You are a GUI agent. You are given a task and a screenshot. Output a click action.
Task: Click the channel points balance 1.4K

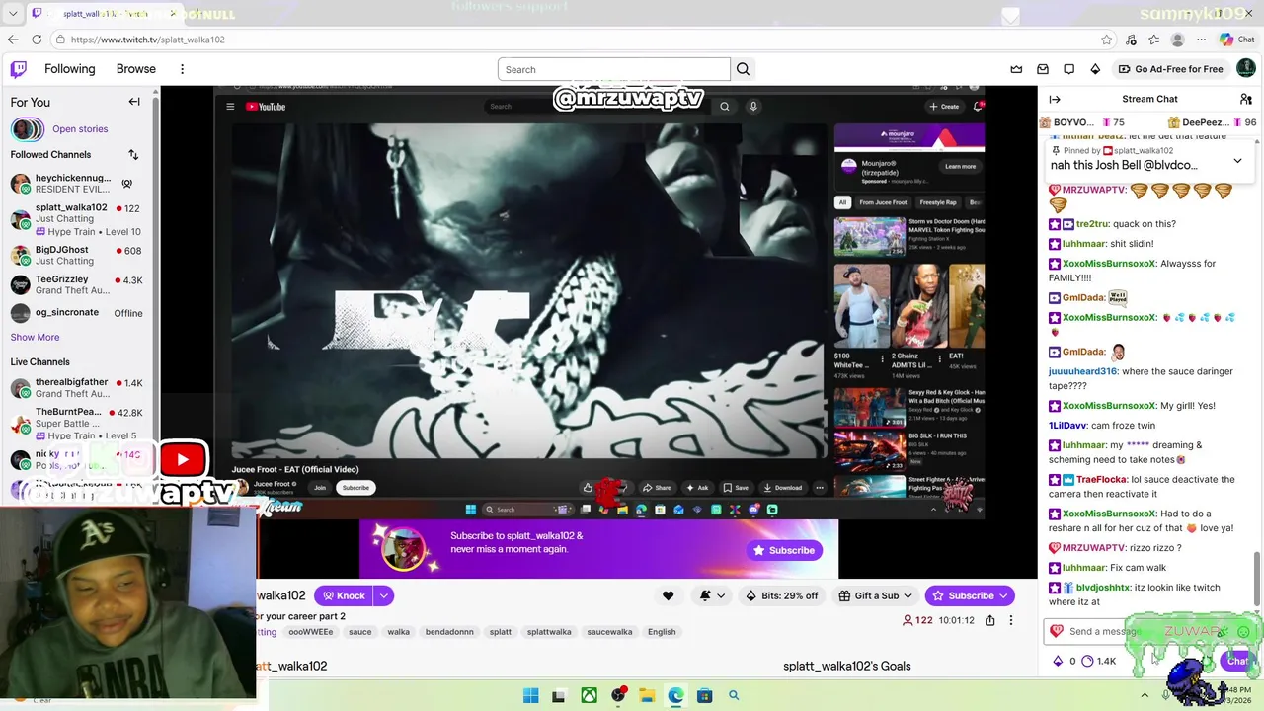pos(1099,661)
